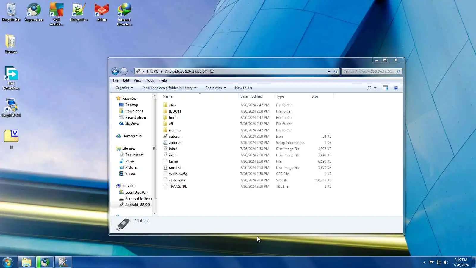Click the Windows Start button
Image resolution: width=476 pixels, height=268 pixels.
(x=8, y=262)
